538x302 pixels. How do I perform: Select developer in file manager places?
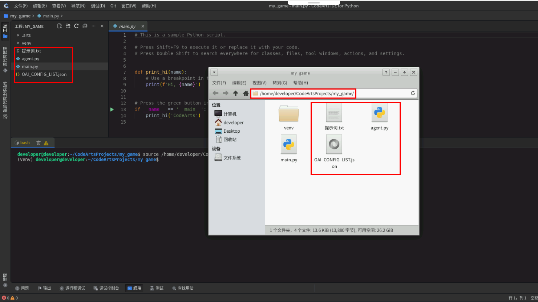click(229, 123)
